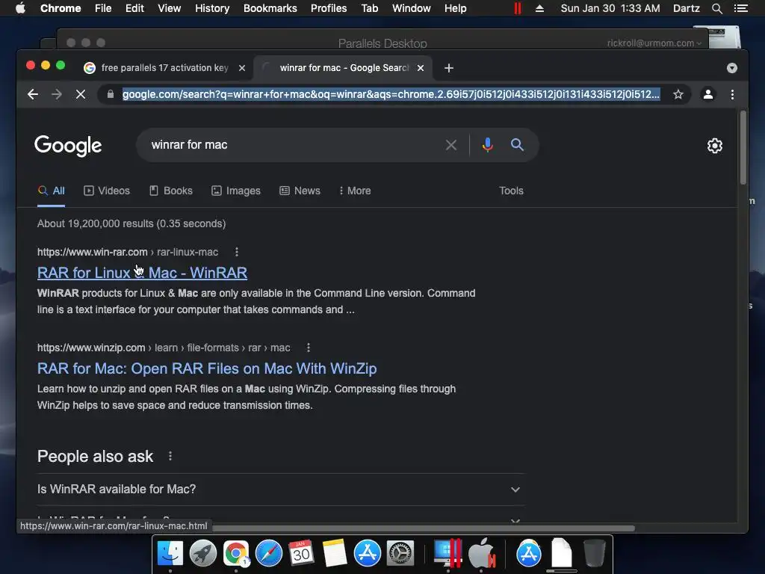This screenshot has width=765, height=574.
Task: Open 'RAR for Linux & Mac - WinRAR' result
Action: [x=142, y=273]
